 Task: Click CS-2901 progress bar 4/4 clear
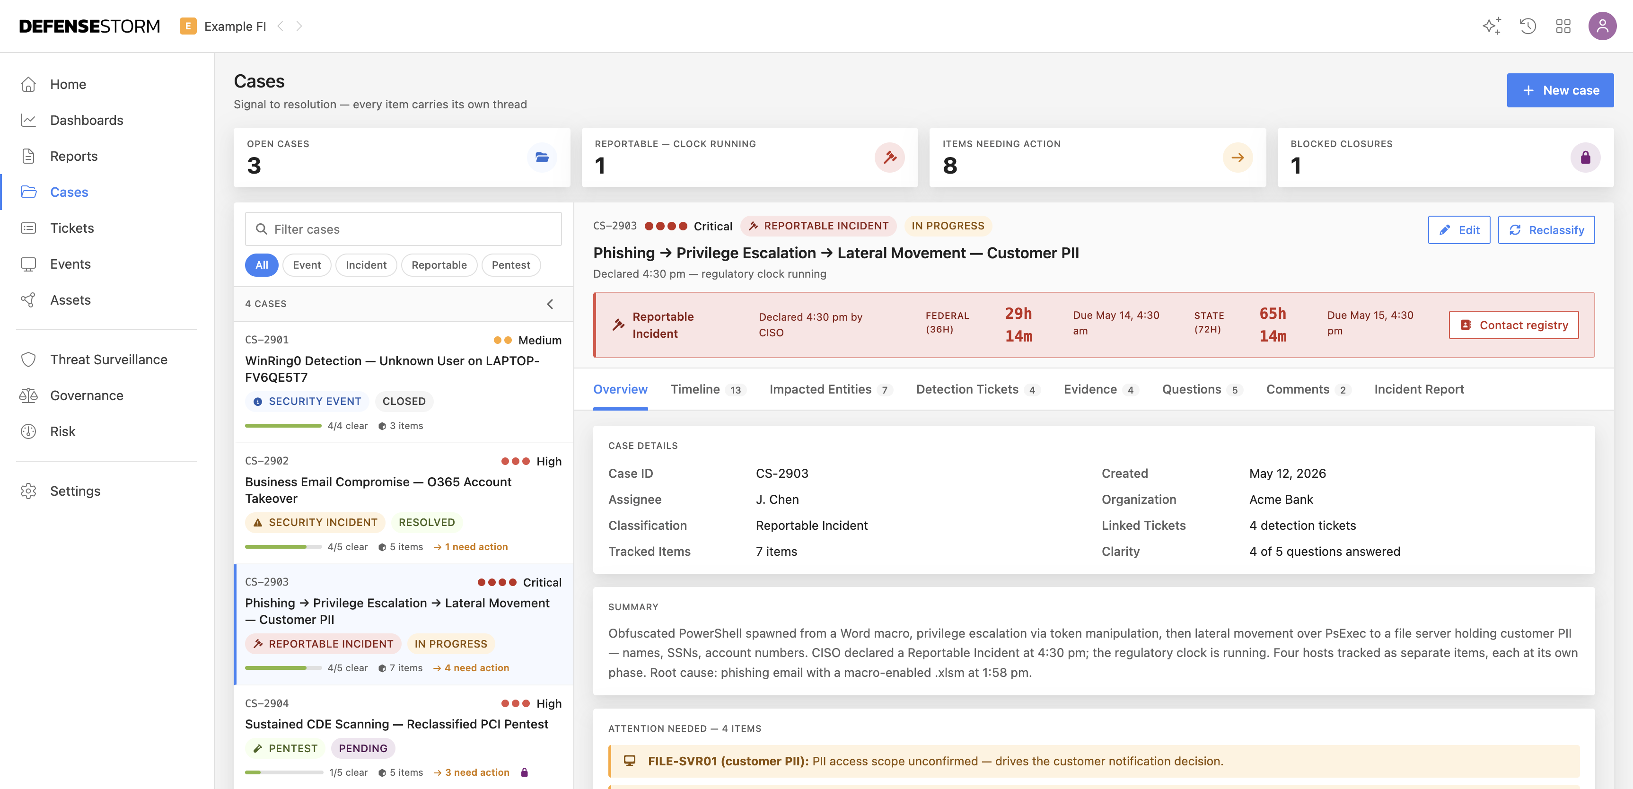click(x=283, y=426)
